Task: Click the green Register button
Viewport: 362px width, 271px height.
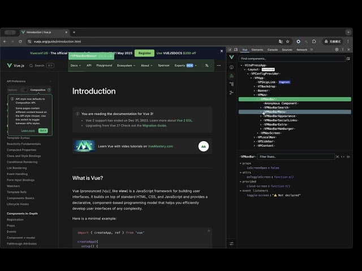Action: tap(145, 53)
